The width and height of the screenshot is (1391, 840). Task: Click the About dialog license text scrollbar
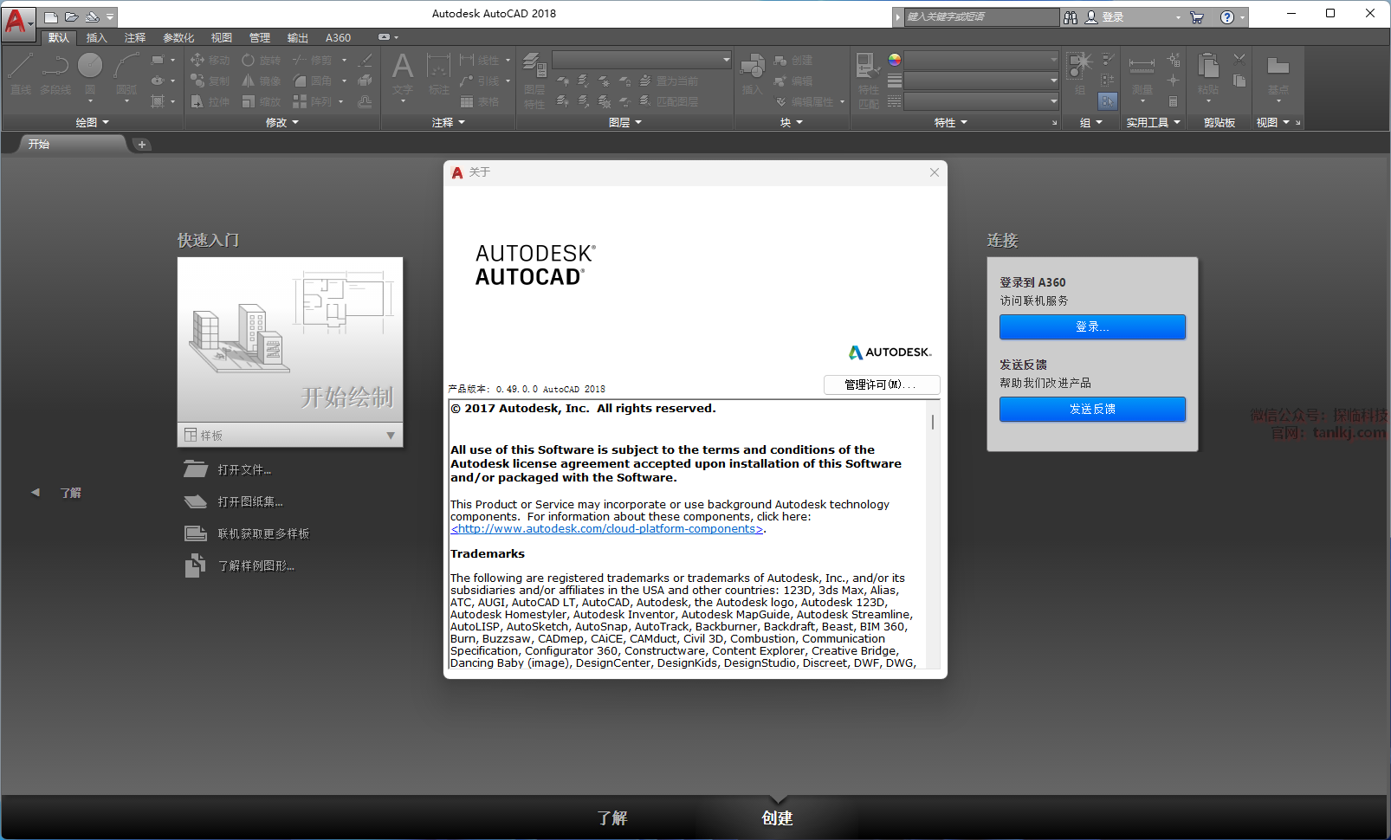932,423
